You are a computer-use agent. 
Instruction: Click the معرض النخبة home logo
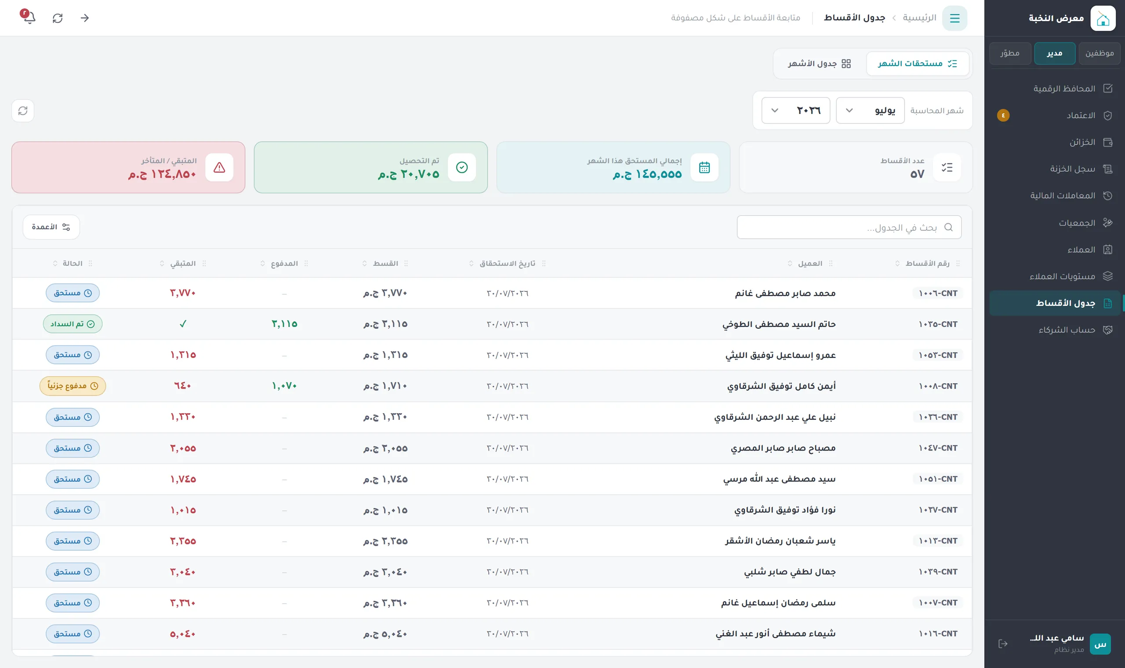coord(1103,18)
